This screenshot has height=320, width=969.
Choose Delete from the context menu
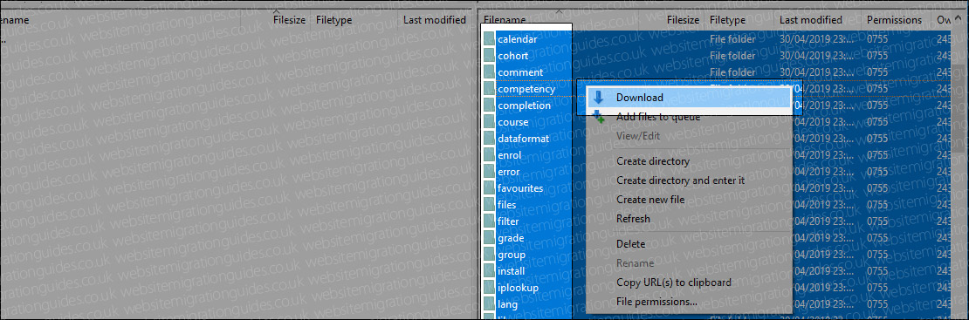(x=689, y=244)
